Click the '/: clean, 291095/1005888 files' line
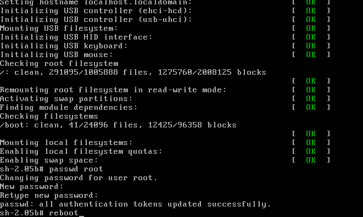The height and width of the screenshot is (217, 363). click(133, 73)
